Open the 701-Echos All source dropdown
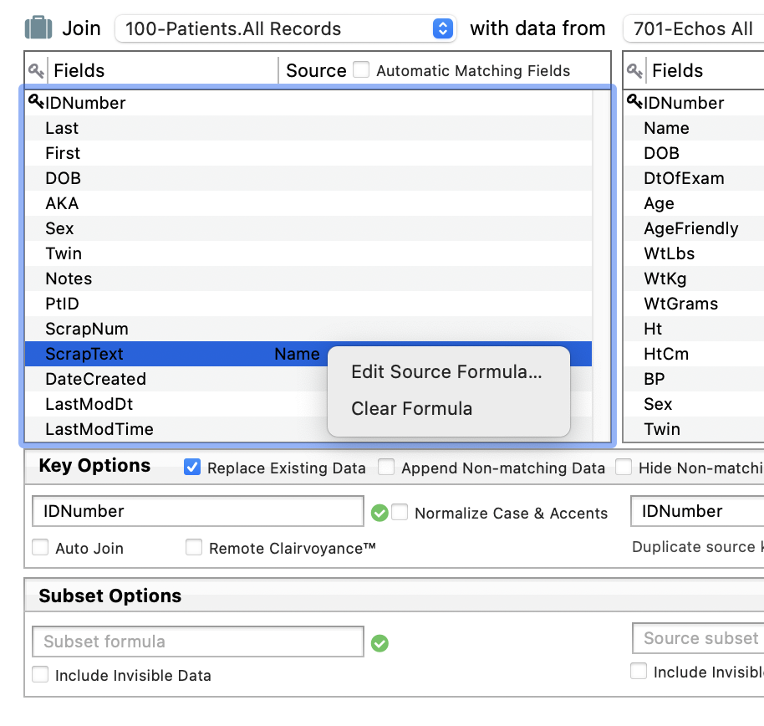764x726 pixels. coord(693,28)
